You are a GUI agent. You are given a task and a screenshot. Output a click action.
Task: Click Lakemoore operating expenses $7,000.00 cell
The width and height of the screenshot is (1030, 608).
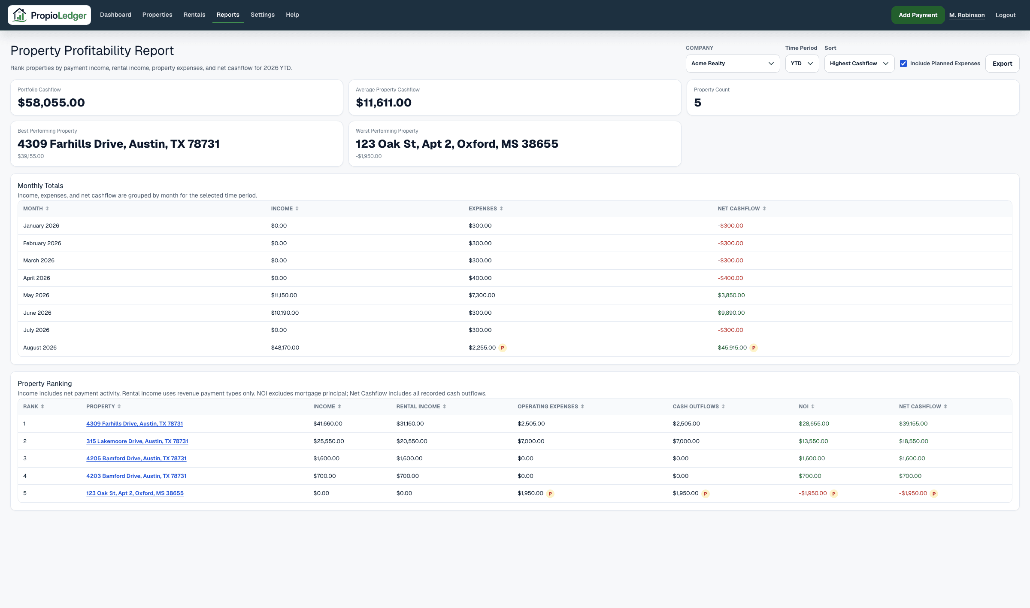point(531,441)
